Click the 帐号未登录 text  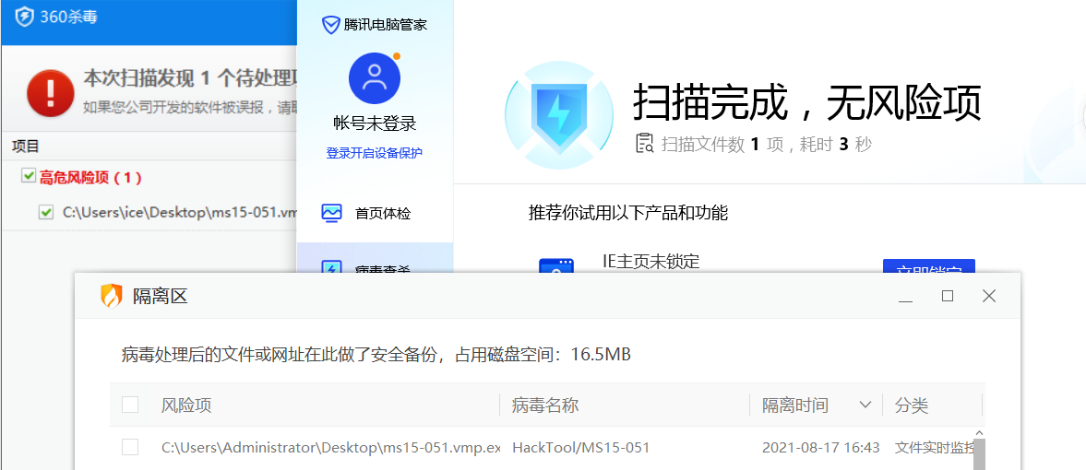pyautogui.click(x=375, y=124)
